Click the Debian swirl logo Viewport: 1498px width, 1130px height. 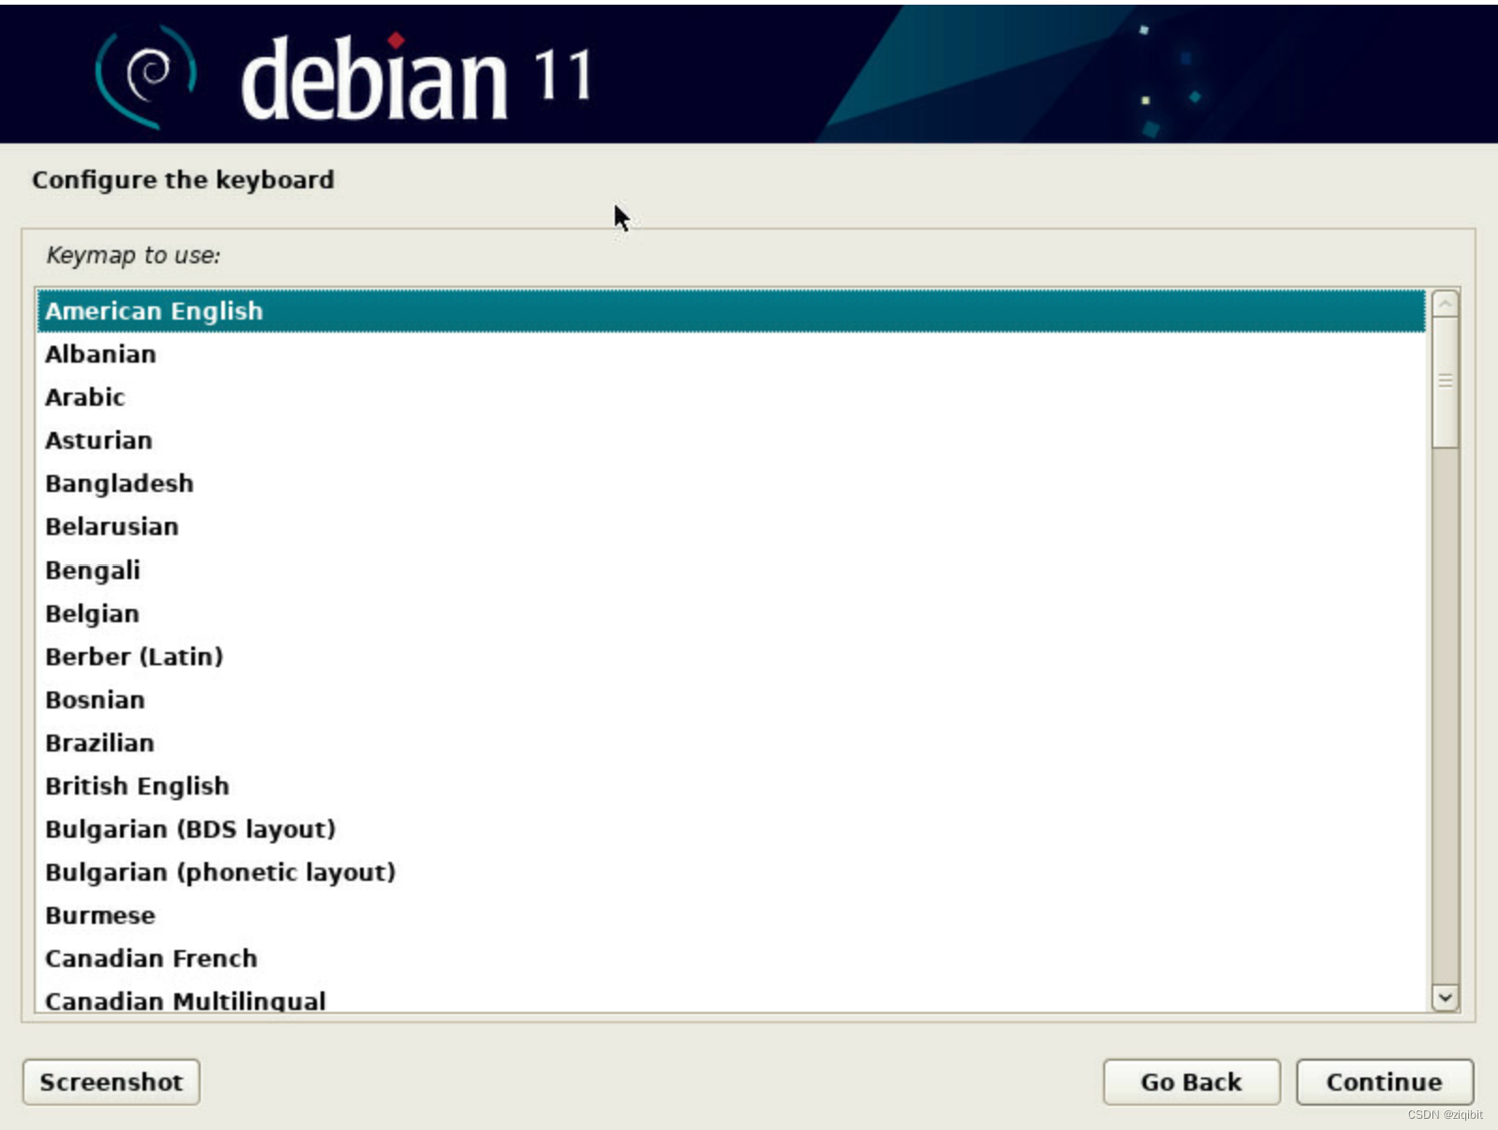click(146, 75)
